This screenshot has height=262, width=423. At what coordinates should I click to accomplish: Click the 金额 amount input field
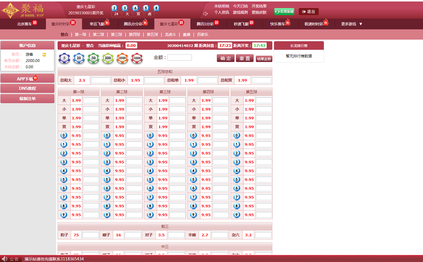pyautogui.click(x=179, y=58)
